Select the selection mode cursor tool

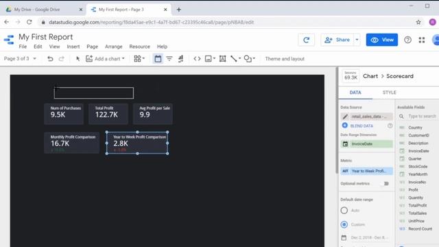78,58
